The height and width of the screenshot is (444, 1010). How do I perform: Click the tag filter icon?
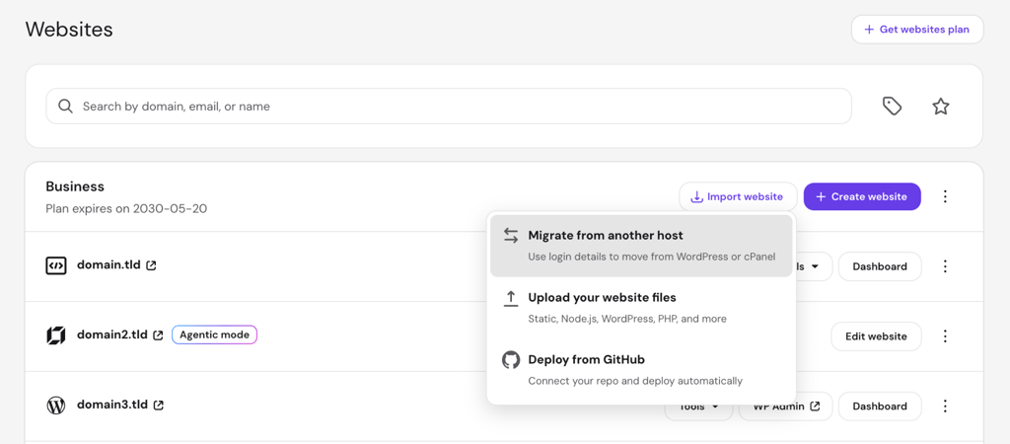click(892, 107)
